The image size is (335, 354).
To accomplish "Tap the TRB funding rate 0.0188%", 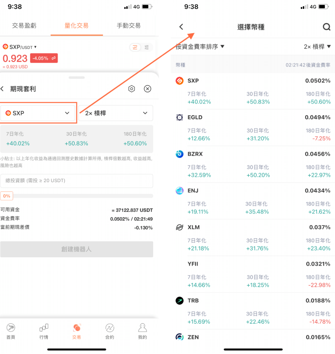I will [318, 300].
